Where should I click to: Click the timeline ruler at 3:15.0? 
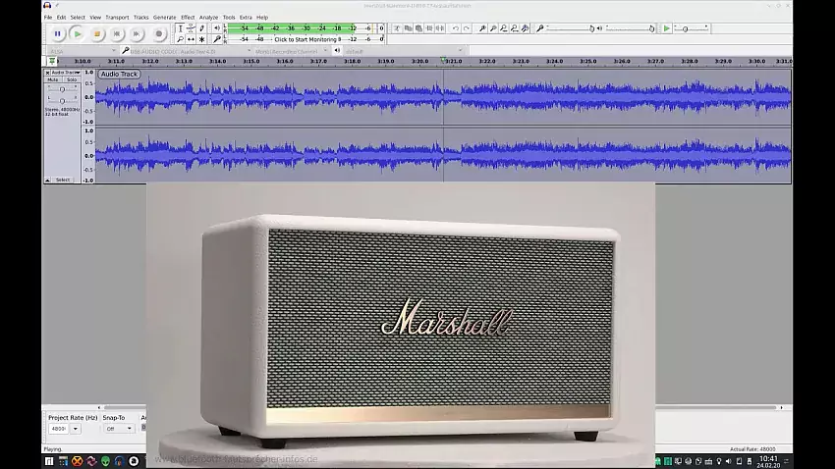[x=251, y=61]
